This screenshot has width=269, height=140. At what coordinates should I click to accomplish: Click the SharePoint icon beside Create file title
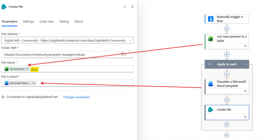(4, 7)
